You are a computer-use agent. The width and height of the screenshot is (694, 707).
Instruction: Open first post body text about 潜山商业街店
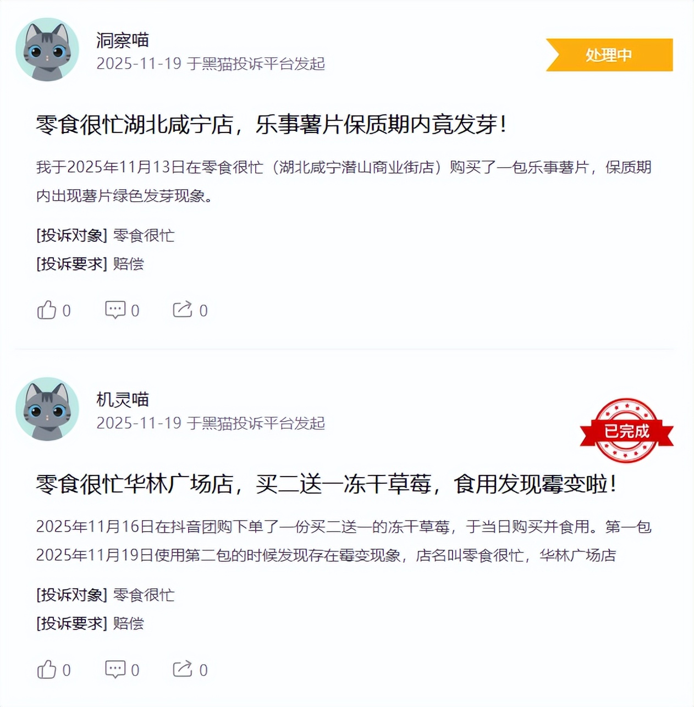(344, 181)
